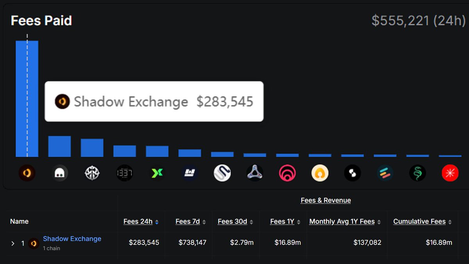Click the white circle S-logo protocol icon
Screen dimensions: 469x264
(222, 173)
